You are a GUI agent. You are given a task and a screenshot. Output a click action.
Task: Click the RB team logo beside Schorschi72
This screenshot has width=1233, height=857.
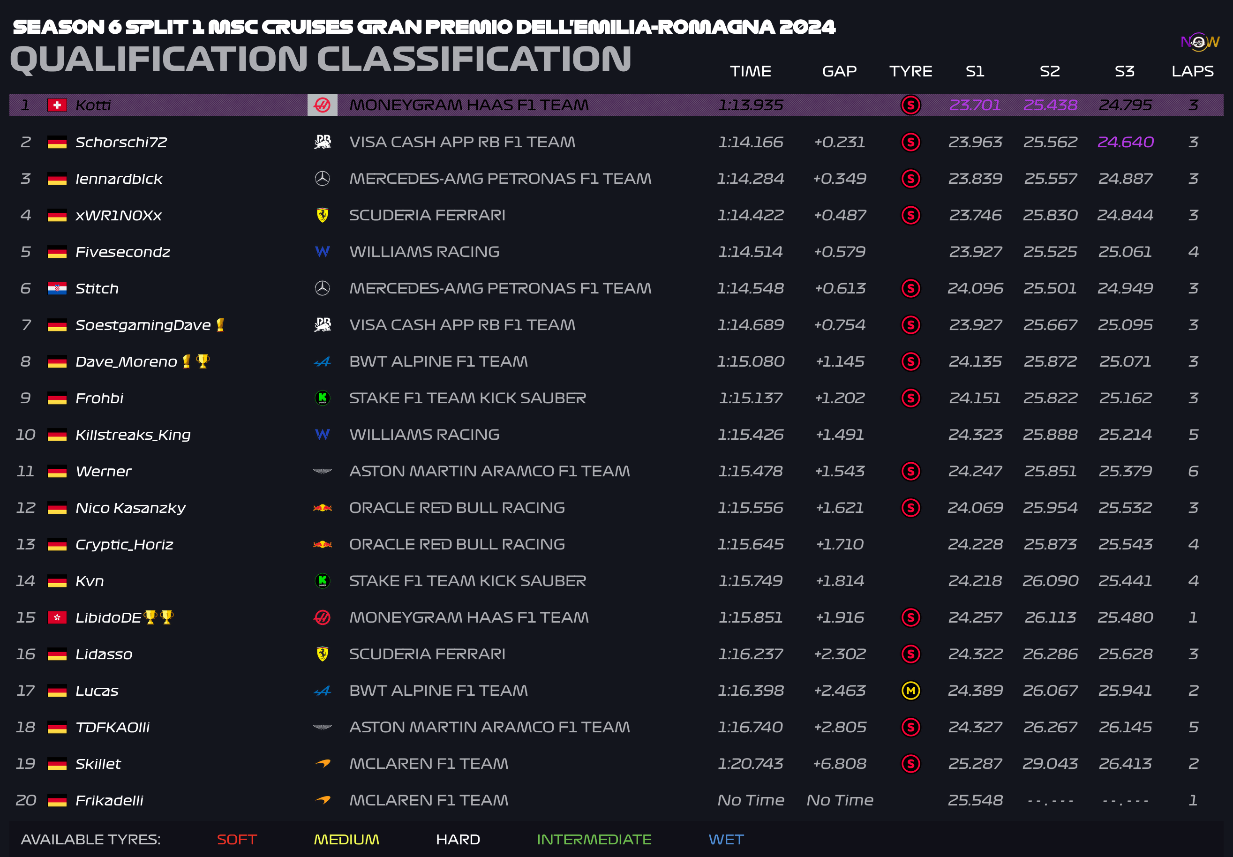322,142
